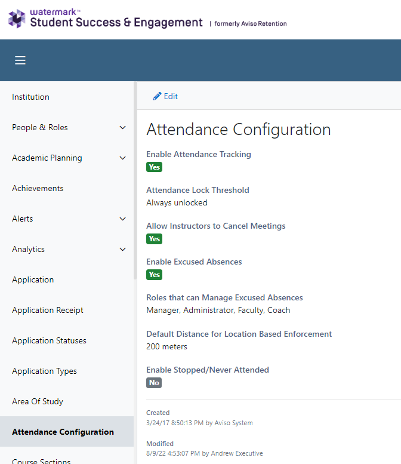Click Yes badge under Enable Attendance Tracking

(x=154, y=167)
